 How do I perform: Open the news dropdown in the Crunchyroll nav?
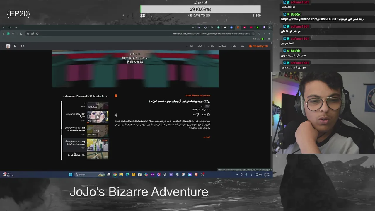[190, 46]
